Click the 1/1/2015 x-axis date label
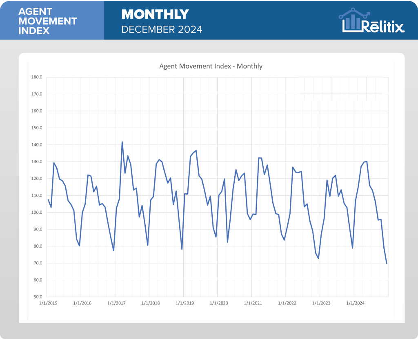 point(48,303)
